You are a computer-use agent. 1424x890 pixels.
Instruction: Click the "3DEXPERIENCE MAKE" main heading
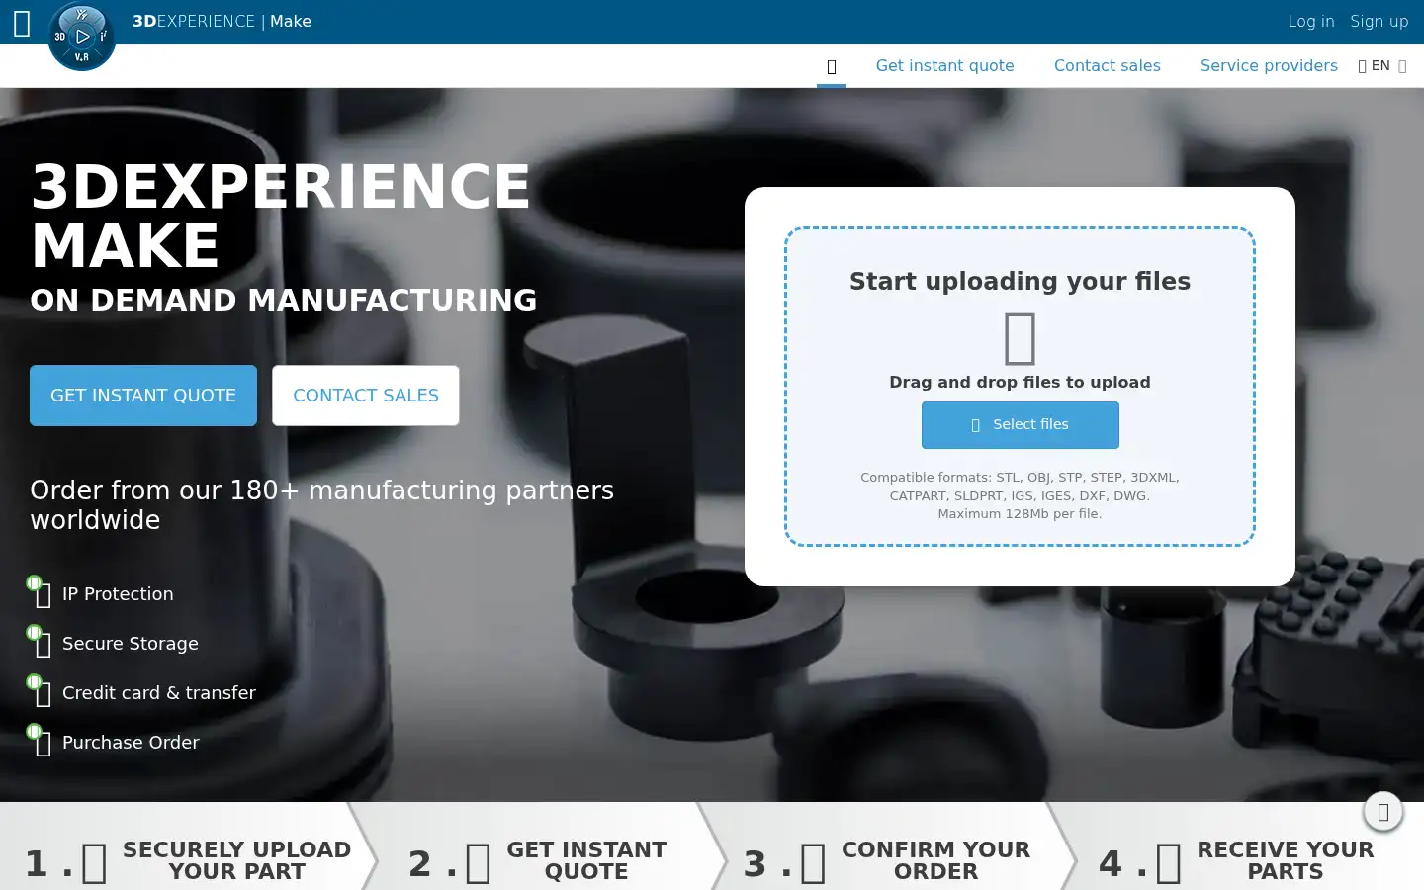[281, 216]
